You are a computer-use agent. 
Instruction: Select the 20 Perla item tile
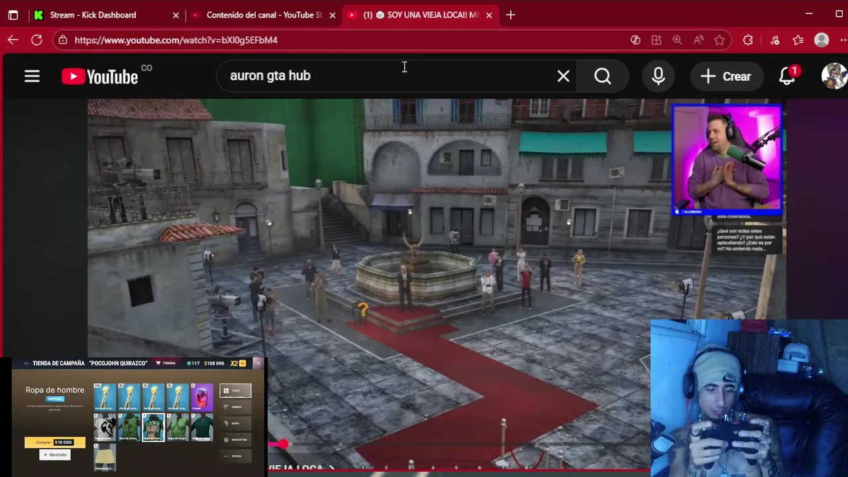(154, 397)
